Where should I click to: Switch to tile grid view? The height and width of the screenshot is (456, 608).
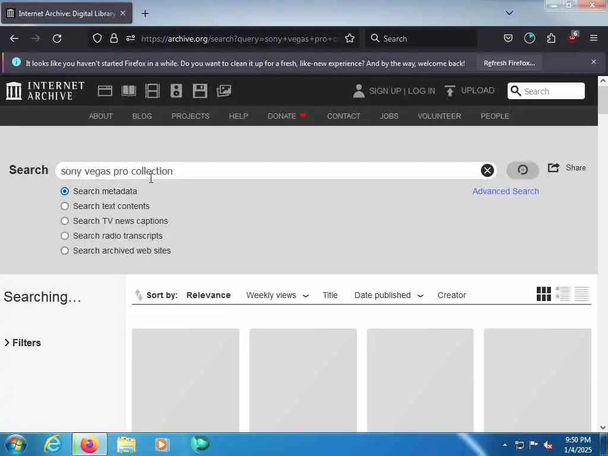(544, 294)
